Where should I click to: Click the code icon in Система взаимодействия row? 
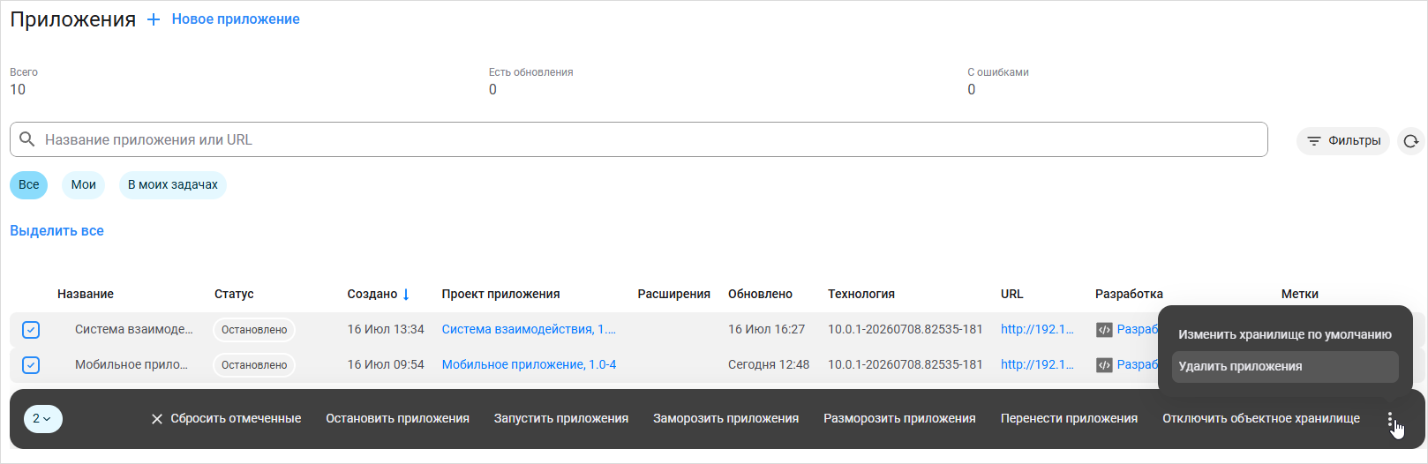[x=1104, y=330]
